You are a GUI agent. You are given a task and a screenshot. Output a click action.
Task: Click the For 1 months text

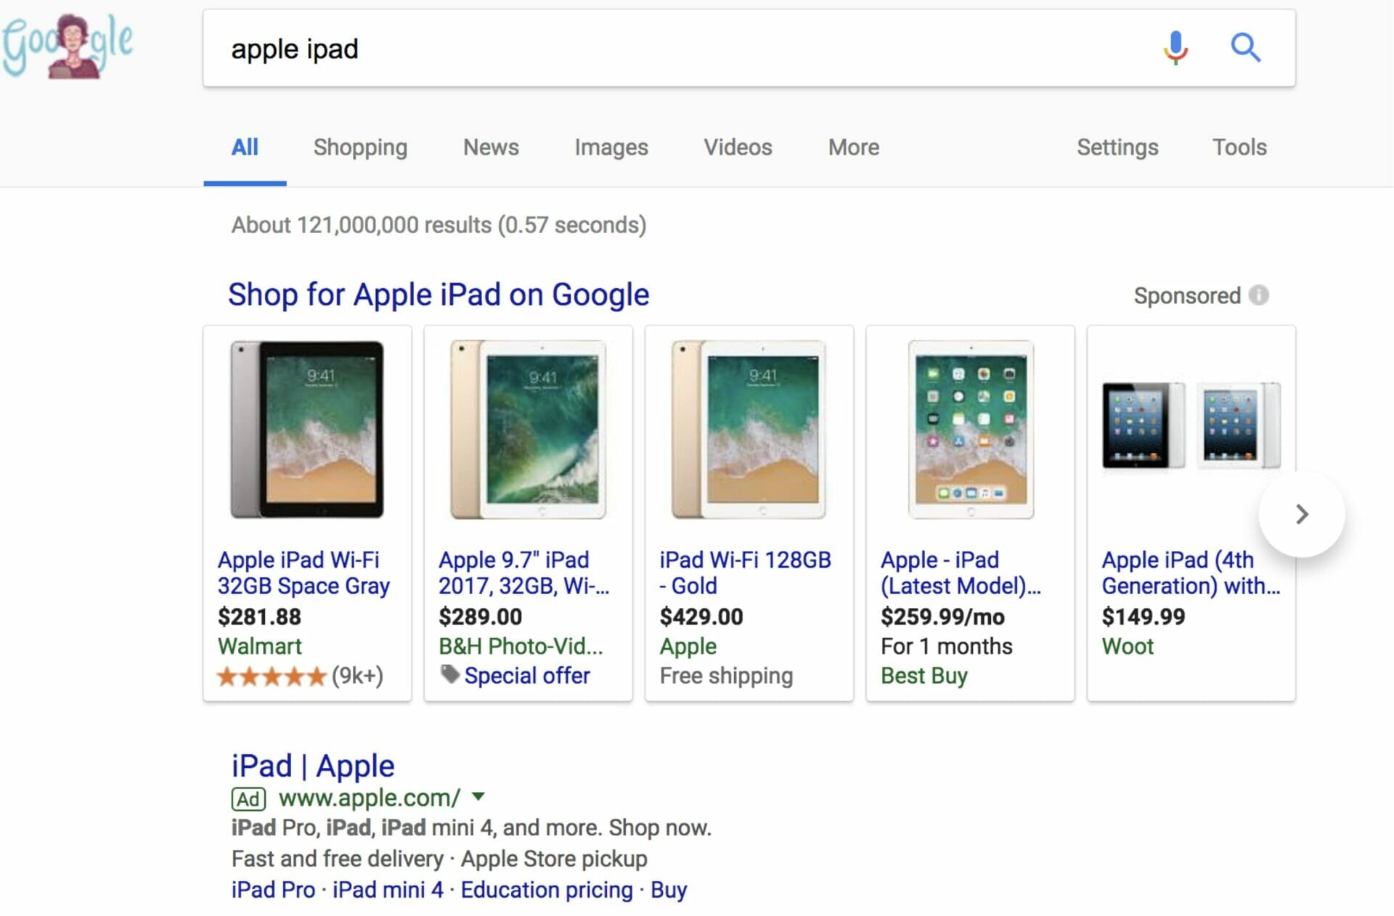tap(946, 646)
